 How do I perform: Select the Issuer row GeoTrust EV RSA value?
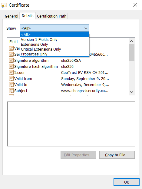(x=85, y=73)
